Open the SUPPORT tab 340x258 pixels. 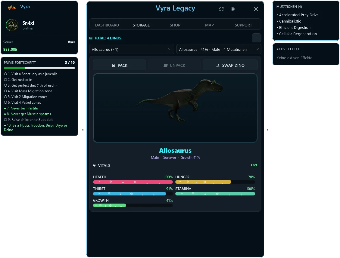pyautogui.click(x=243, y=25)
